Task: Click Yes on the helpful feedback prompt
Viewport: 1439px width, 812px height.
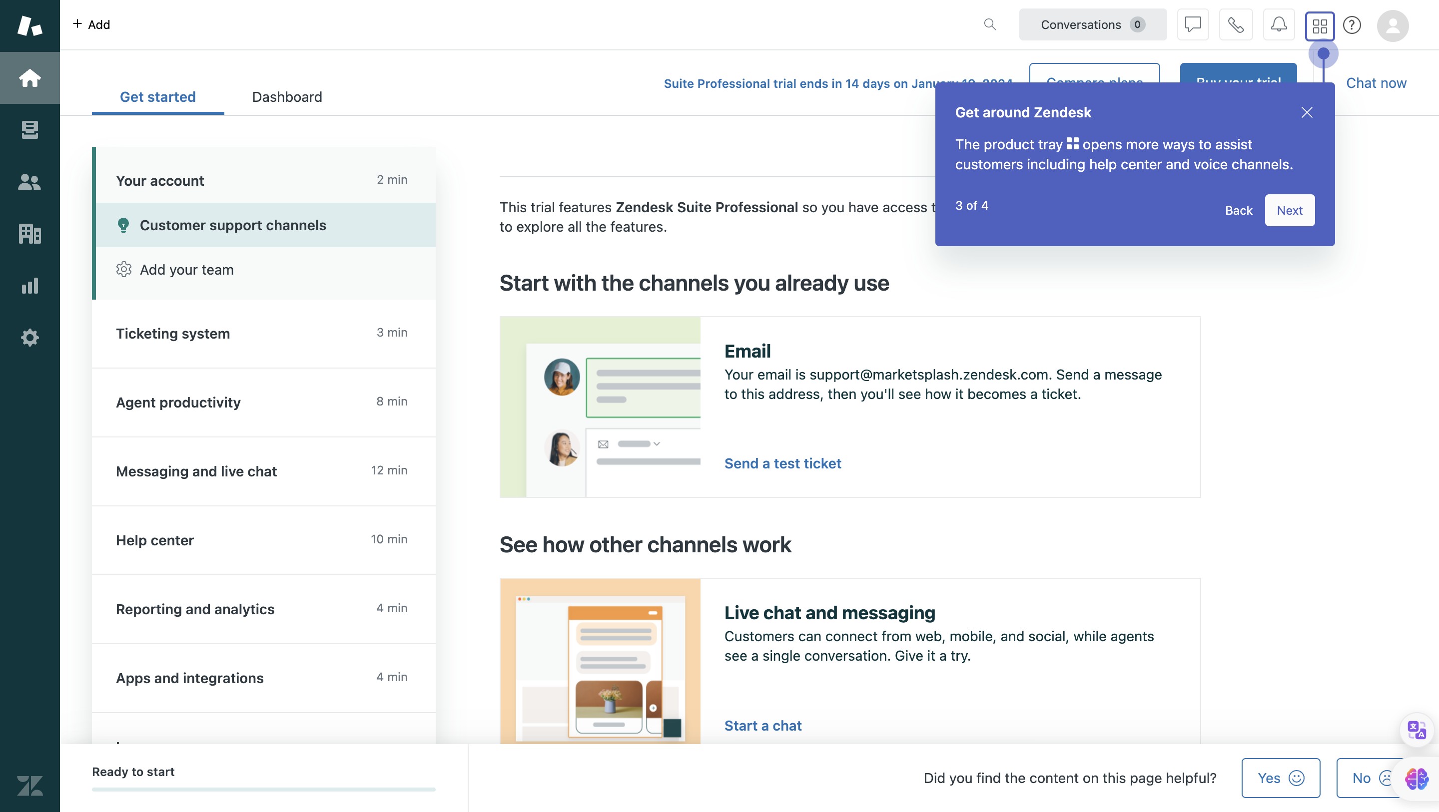Action: pos(1280,778)
